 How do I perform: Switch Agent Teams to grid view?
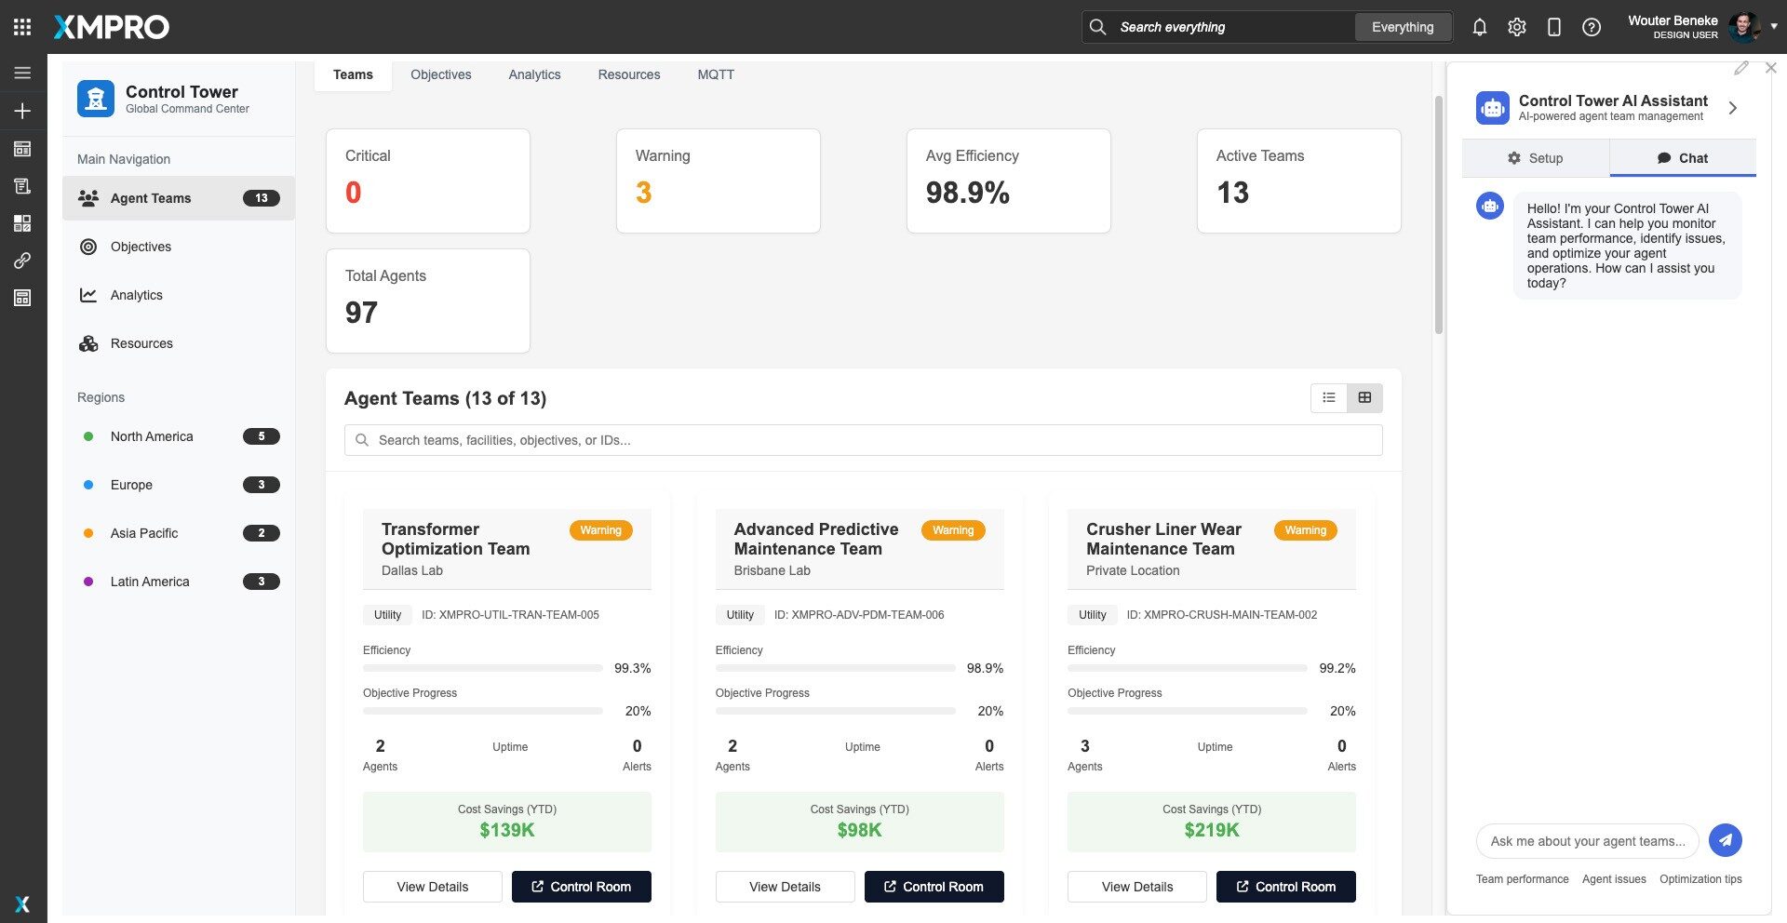click(1364, 397)
